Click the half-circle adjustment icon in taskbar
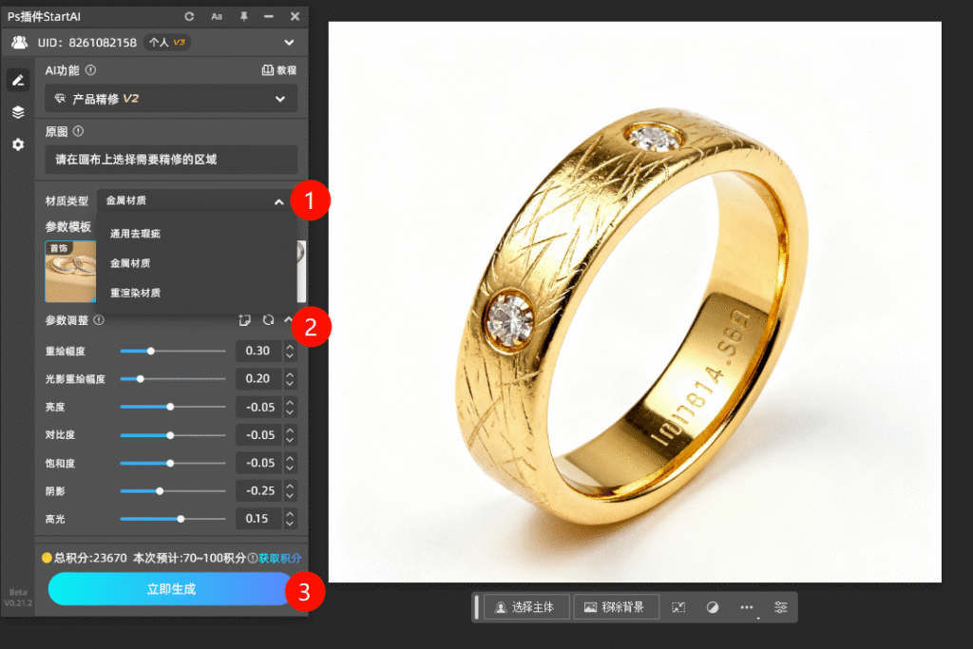The height and width of the screenshot is (649, 973). [x=713, y=607]
